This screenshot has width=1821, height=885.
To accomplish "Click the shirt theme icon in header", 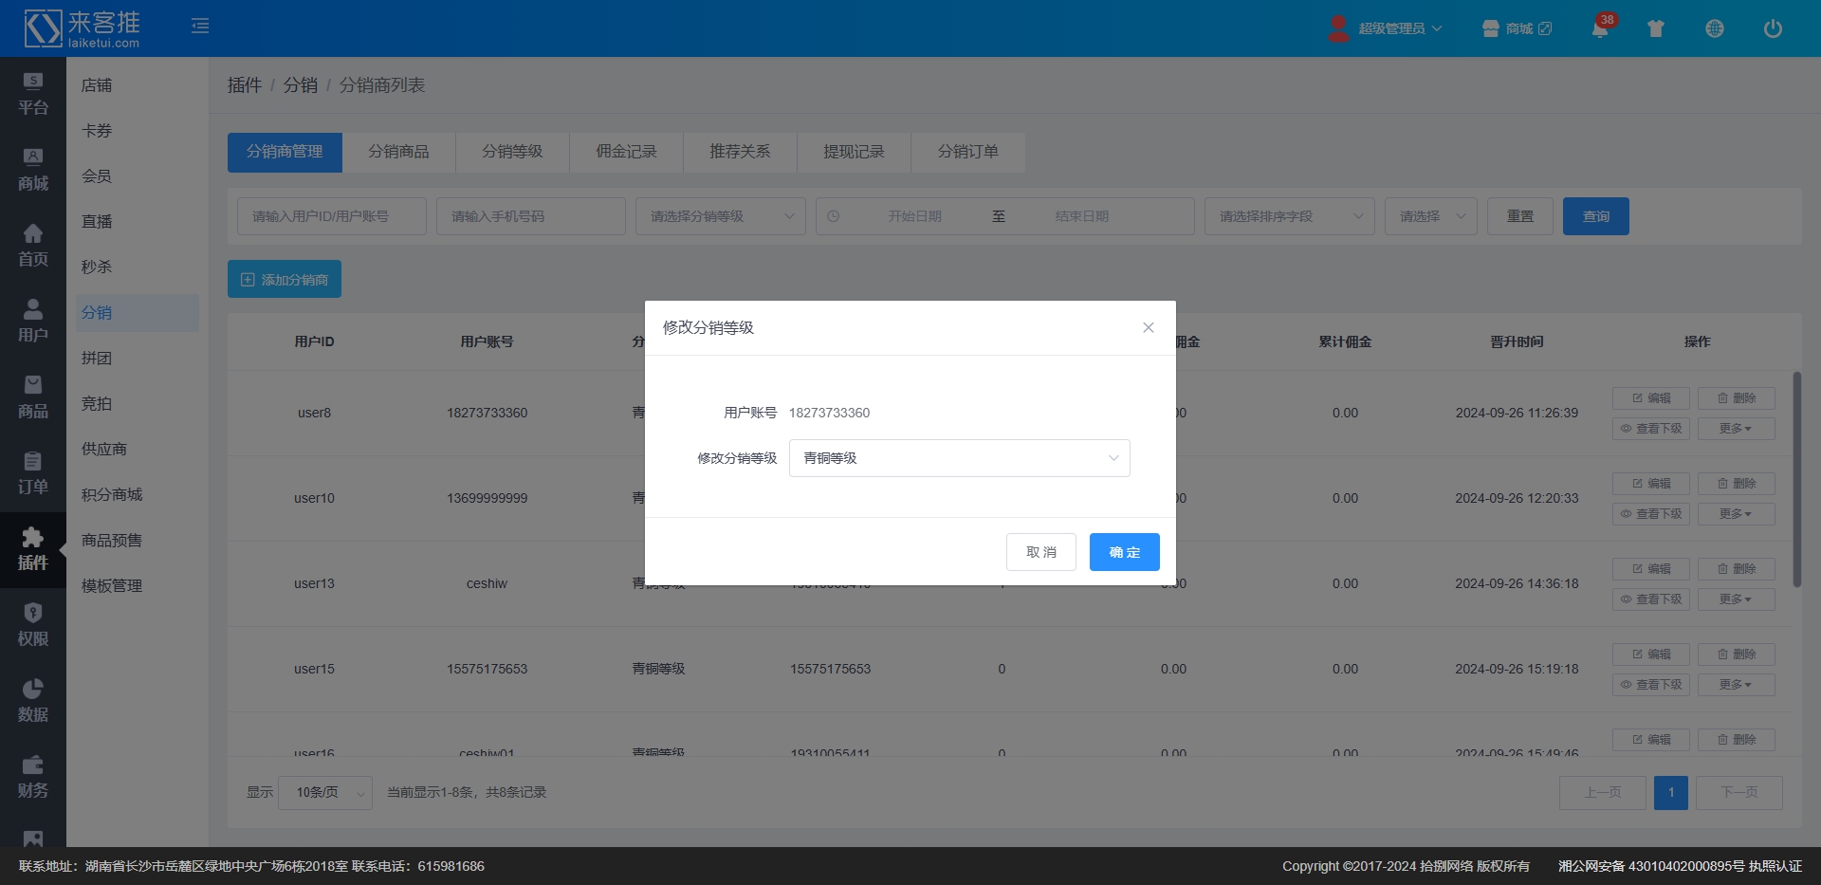I will pyautogui.click(x=1656, y=28).
